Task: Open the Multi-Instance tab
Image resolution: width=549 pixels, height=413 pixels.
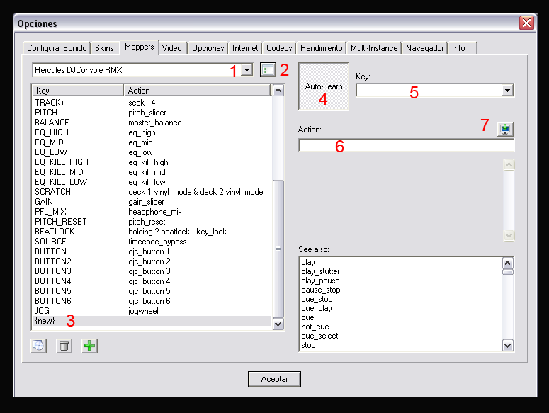Action: [374, 48]
